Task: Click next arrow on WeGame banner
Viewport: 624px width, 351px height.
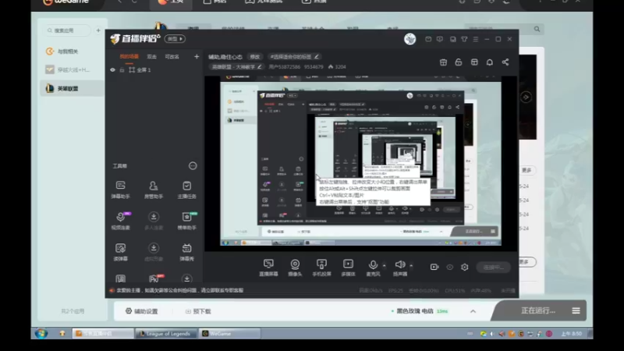Action: tap(526, 97)
